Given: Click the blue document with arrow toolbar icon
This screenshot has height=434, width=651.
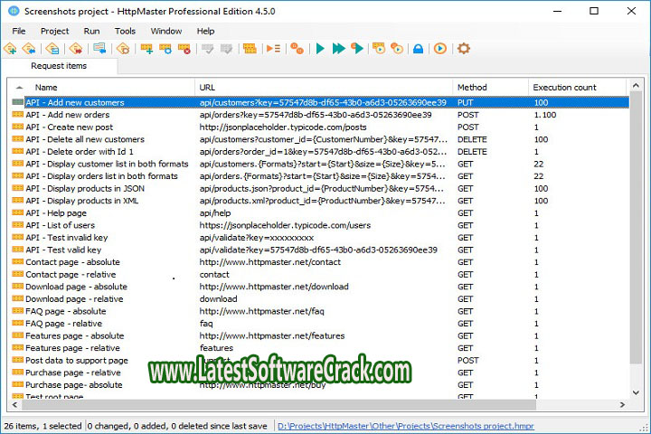Looking at the screenshot, I should click(x=99, y=49).
